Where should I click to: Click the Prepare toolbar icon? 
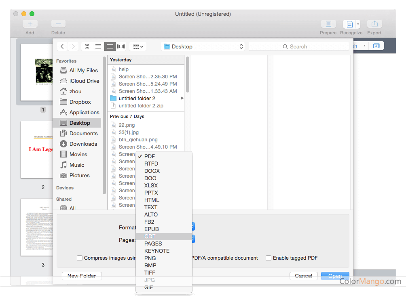(x=328, y=24)
